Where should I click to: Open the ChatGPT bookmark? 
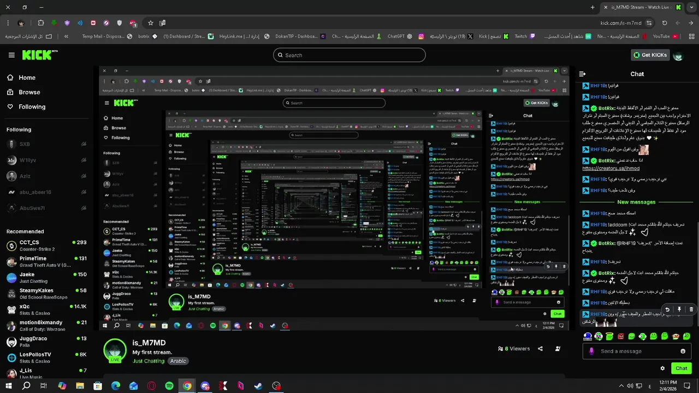tap(401, 37)
